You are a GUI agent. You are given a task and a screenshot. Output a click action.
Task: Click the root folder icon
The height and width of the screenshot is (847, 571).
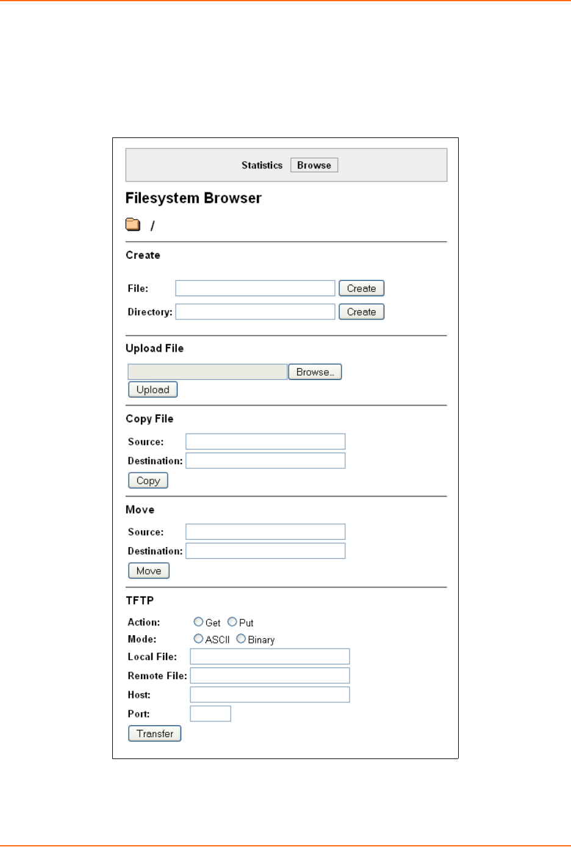(x=133, y=225)
